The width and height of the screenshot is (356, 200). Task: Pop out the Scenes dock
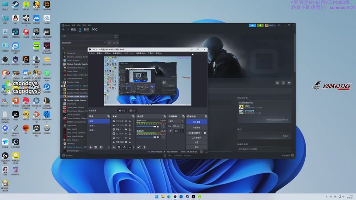pos(108,116)
